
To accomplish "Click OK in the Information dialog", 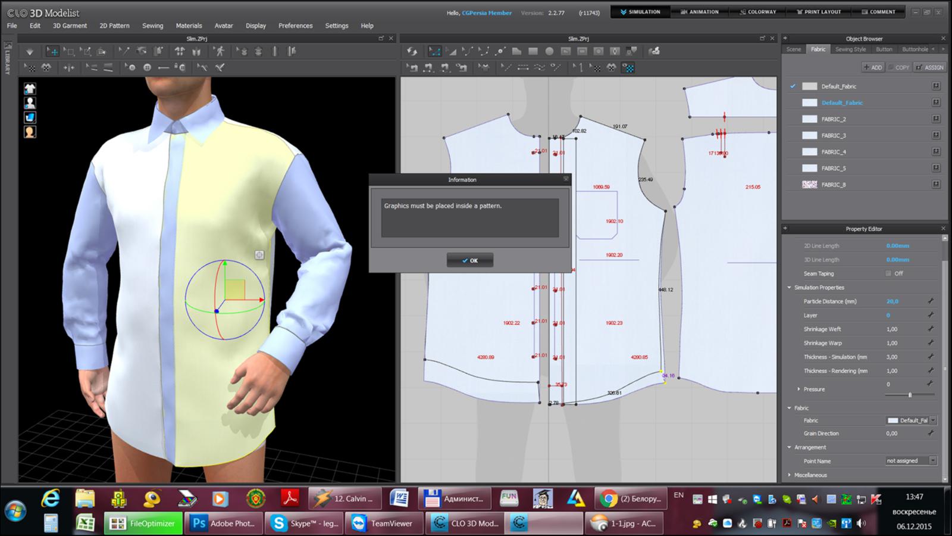I will (470, 260).
